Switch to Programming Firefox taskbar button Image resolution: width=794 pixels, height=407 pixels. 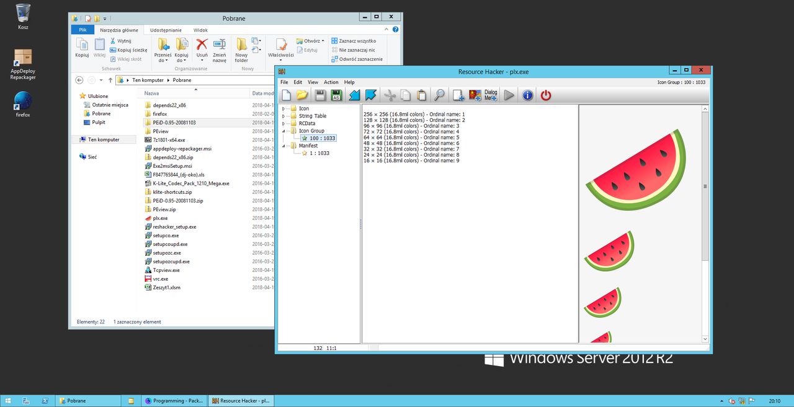click(x=174, y=401)
